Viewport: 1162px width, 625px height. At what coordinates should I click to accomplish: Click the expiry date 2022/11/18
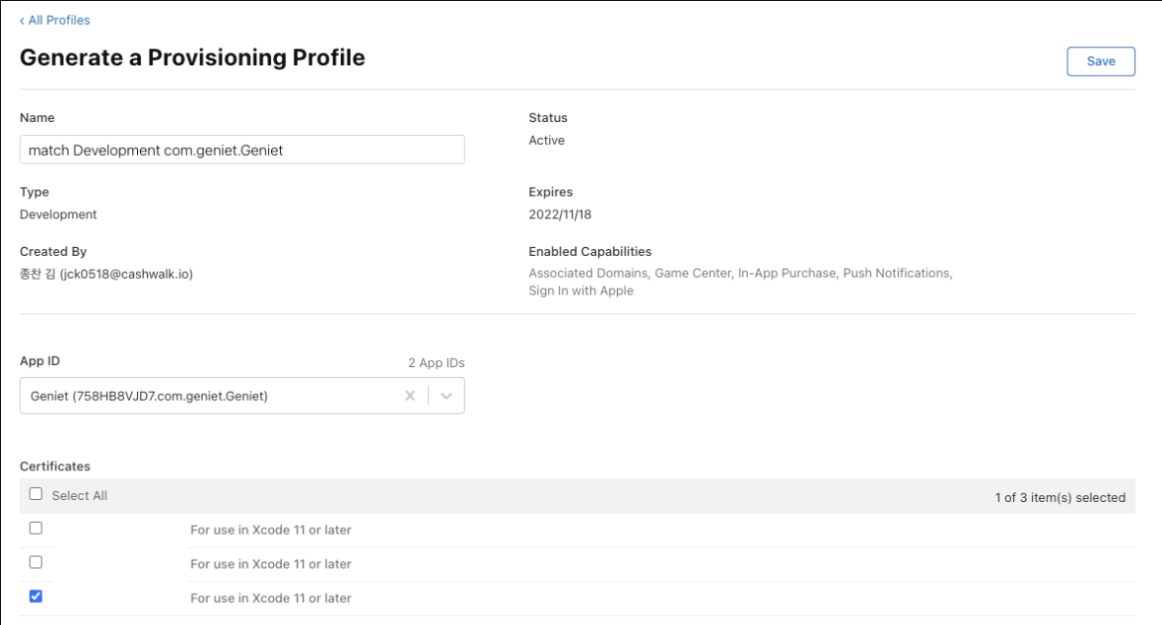pyautogui.click(x=559, y=214)
